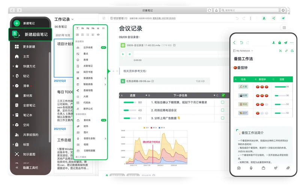The width and height of the screenshot is (304, 187).
Task: Expand the 笔记本 sidebar arrow
Action: [x=13, y=115]
